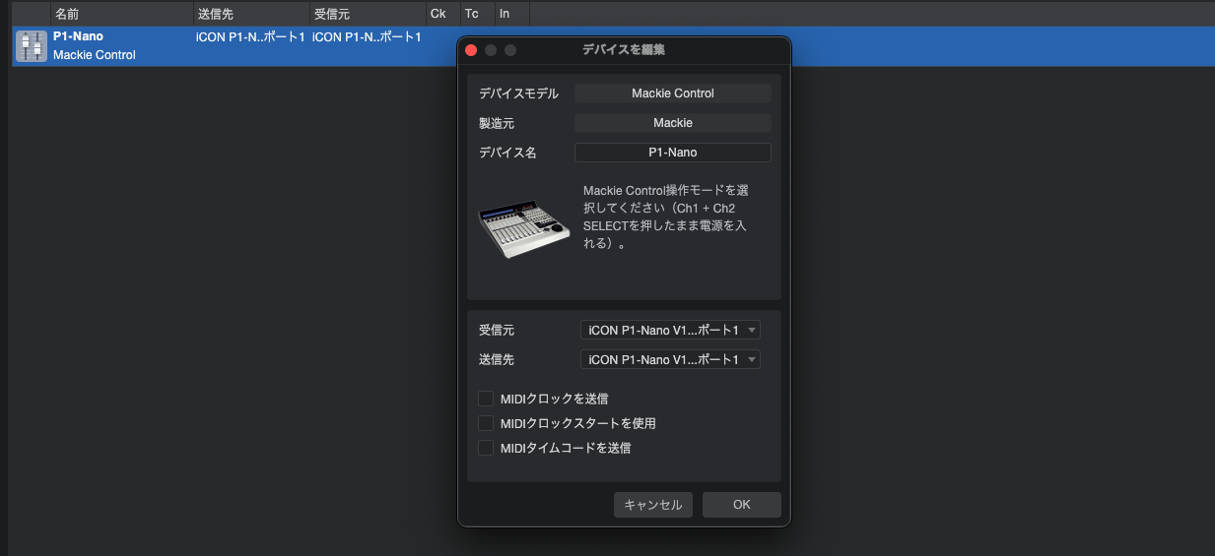This screenshot has width=1215, height=556.
Task: Close the デバイスを編集 dialog with red button
Action: click(471, 50)
